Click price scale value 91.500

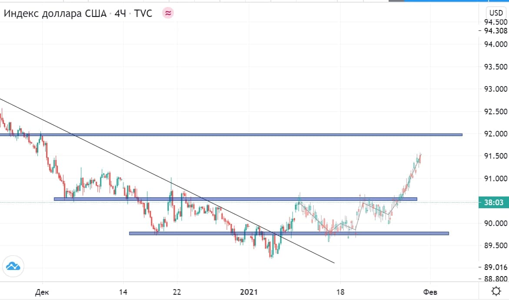[496, 156]
